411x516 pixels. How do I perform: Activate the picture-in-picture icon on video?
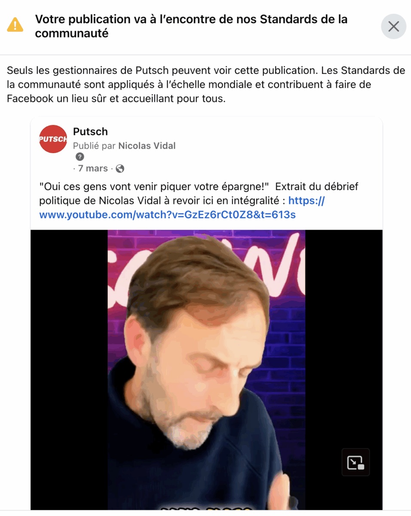[356, 462]
